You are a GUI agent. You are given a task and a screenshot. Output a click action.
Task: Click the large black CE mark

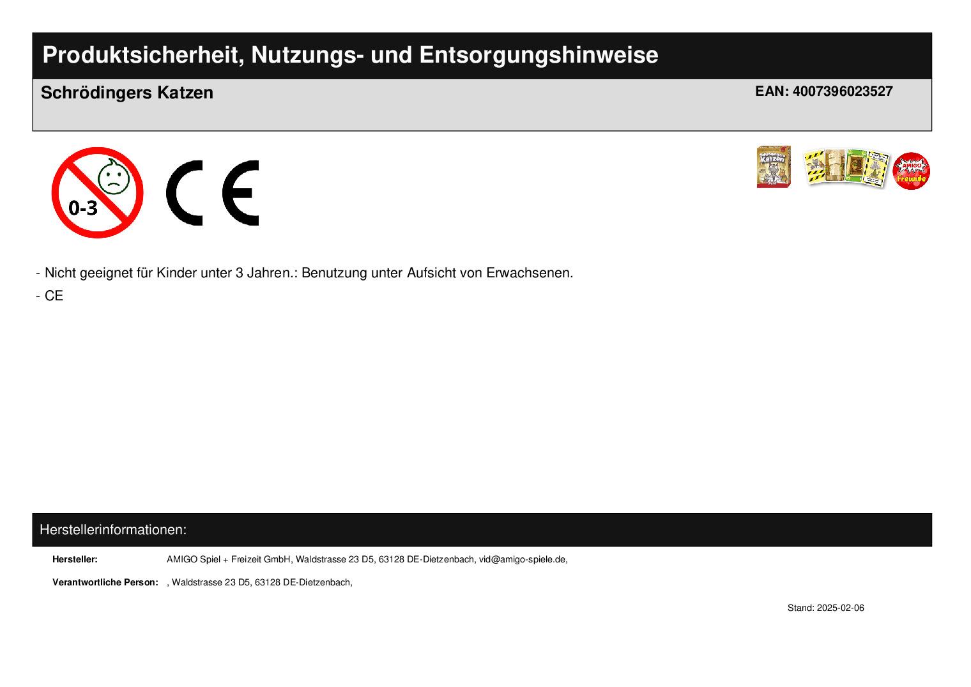[213, 192]
